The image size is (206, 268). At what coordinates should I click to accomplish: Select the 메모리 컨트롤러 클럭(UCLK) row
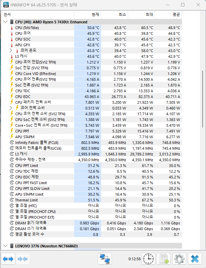click(95, 148)
